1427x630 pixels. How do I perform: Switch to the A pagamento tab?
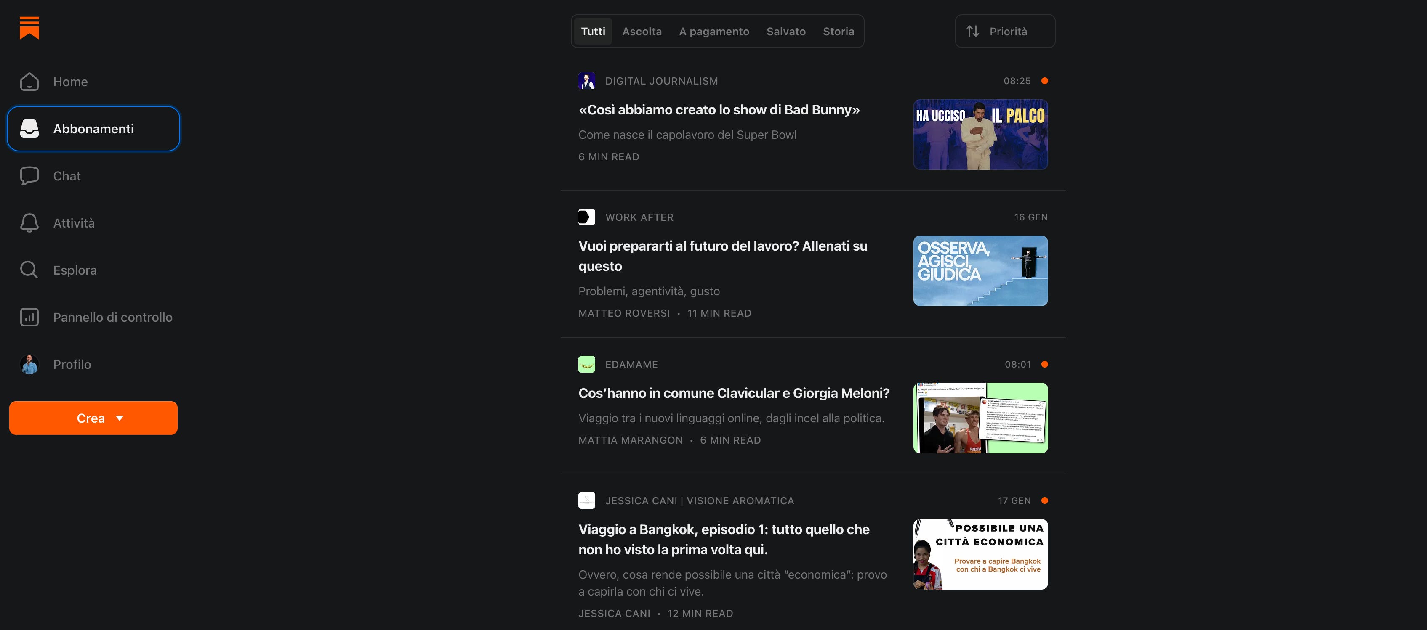click(x=714, y=32)
